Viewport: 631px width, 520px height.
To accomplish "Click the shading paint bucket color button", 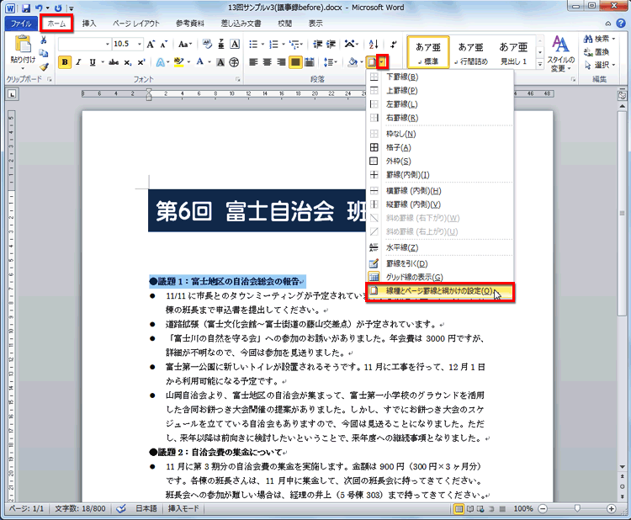I will 353,62.
